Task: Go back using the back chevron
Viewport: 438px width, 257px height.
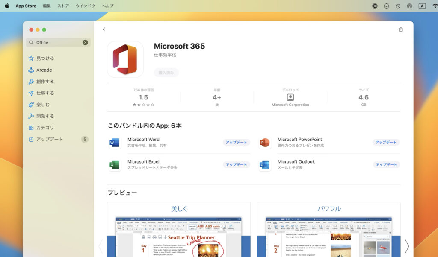Action: point(104,29)
